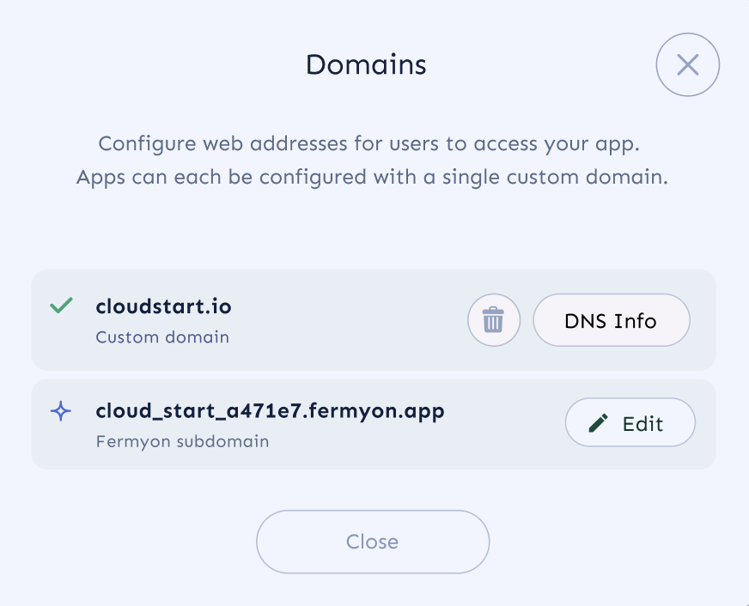Click the Fermyon subdomain label

point(181,441)
